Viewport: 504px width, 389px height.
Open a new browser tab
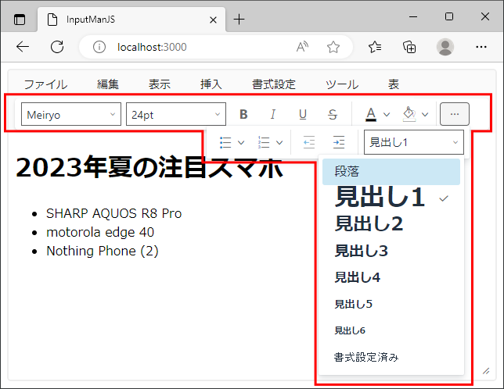[239, 20]
